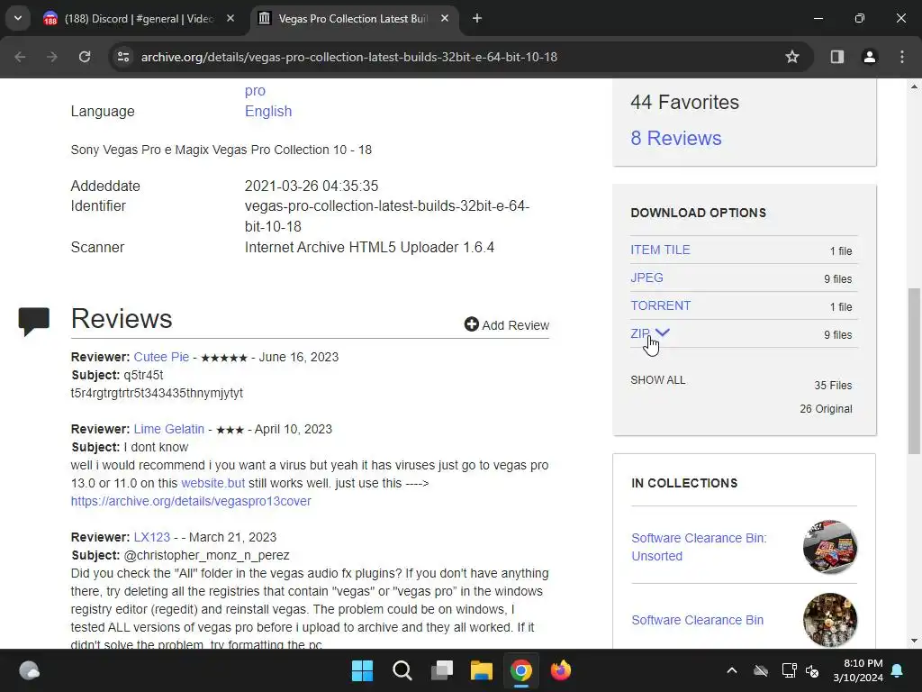This screenshot has width=922, height=692.
Task: Close the Vegas Pro Collection tab
Action: [445, 19]
